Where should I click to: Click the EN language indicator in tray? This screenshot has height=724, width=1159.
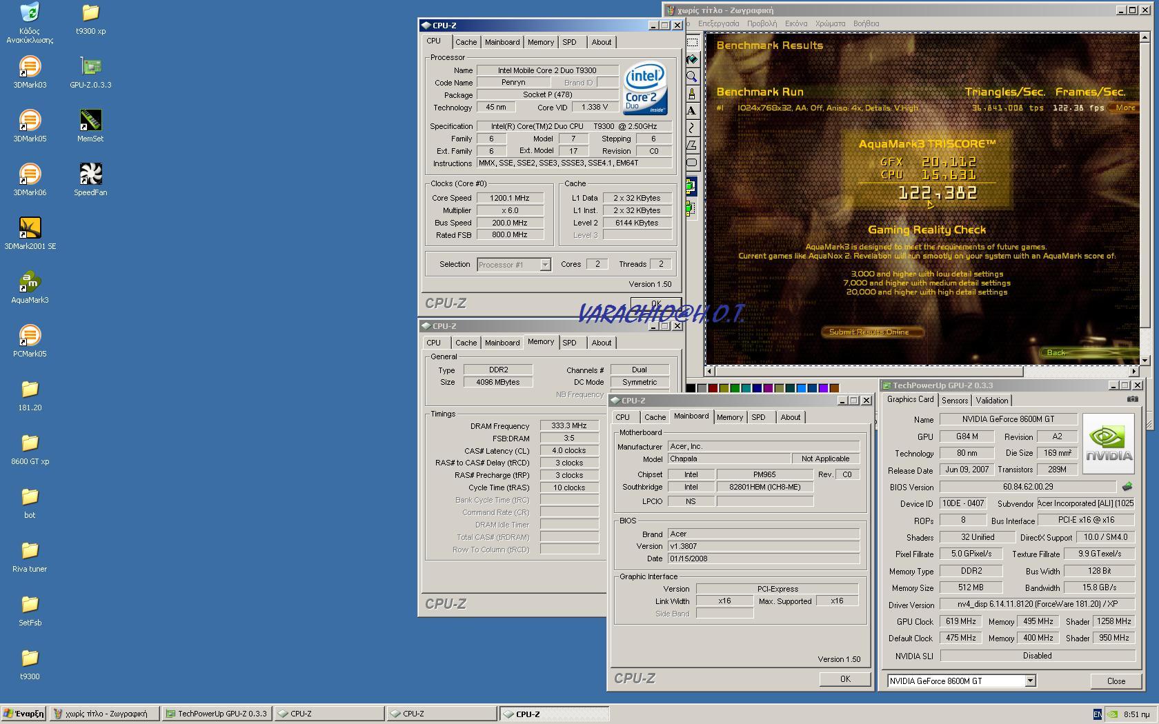(x=1097, y=714)
